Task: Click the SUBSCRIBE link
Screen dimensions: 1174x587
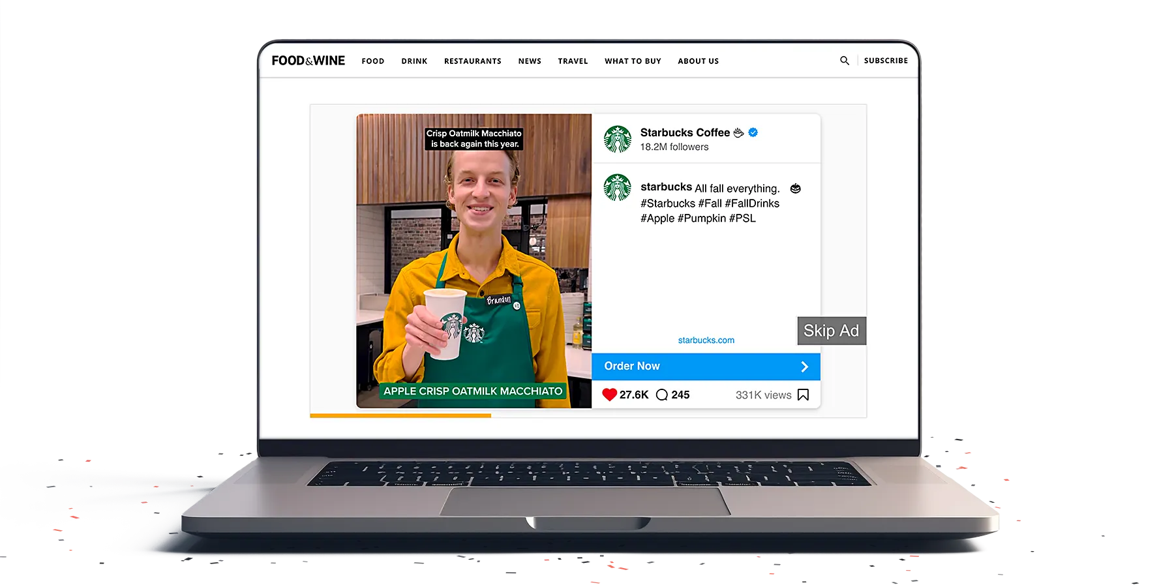Action: coord(886,60)
